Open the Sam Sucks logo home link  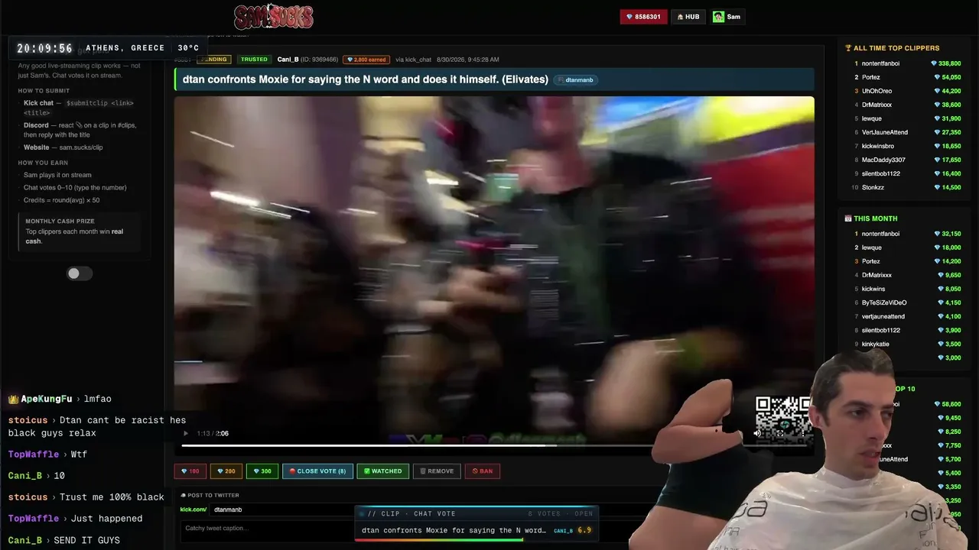(273, 17)
